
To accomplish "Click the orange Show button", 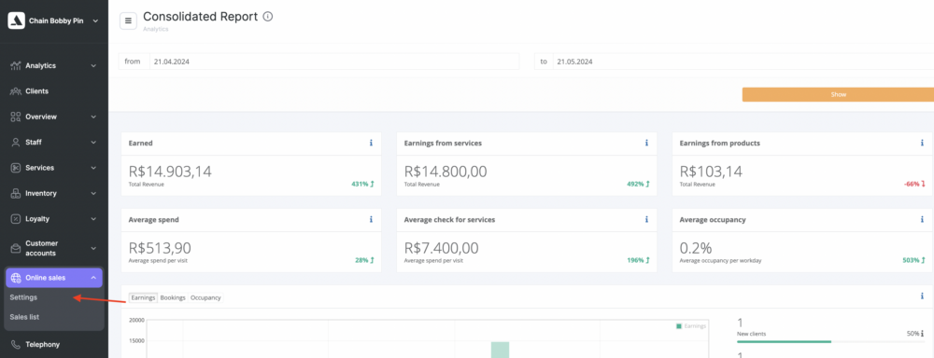I will (x=838, y=94).
